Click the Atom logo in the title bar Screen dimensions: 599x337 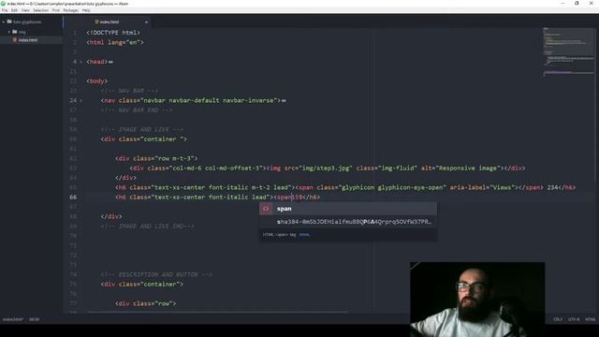(3, 4)
